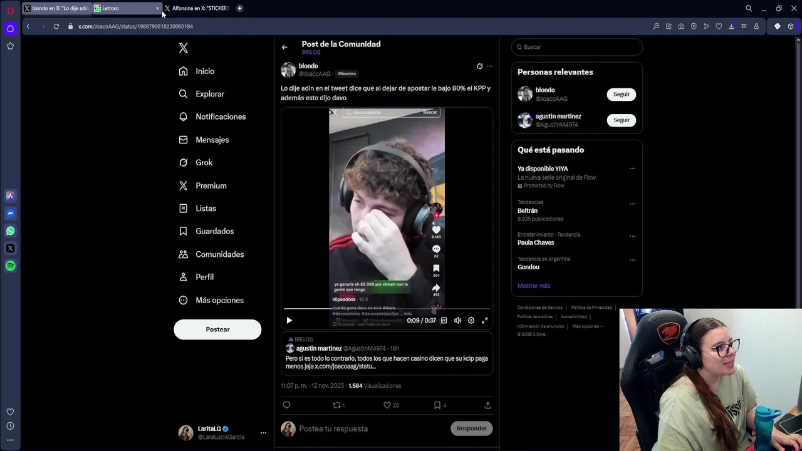Open Premium in the sidebar
Image resolution: width=802 pixels, height=451 pixels.
202,185
